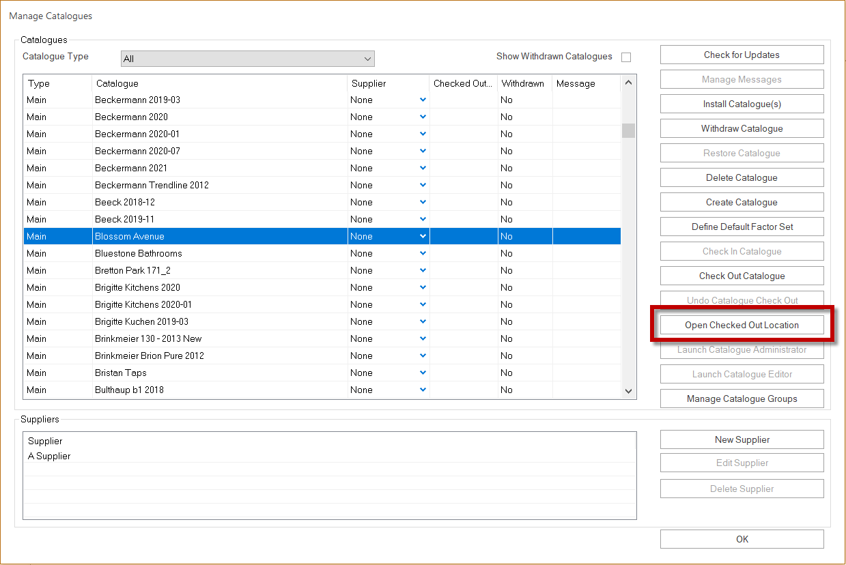Screen dimensions: 846x565
Task: Tick the Show Withdrawn Catalogues checkbox
Action: point(626,57)
